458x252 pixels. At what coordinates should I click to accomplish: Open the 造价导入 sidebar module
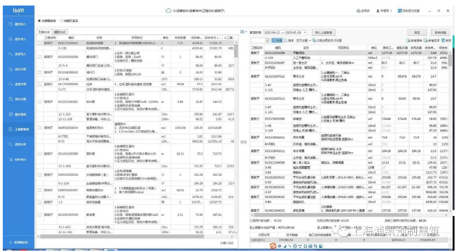[x=19, y=39]
